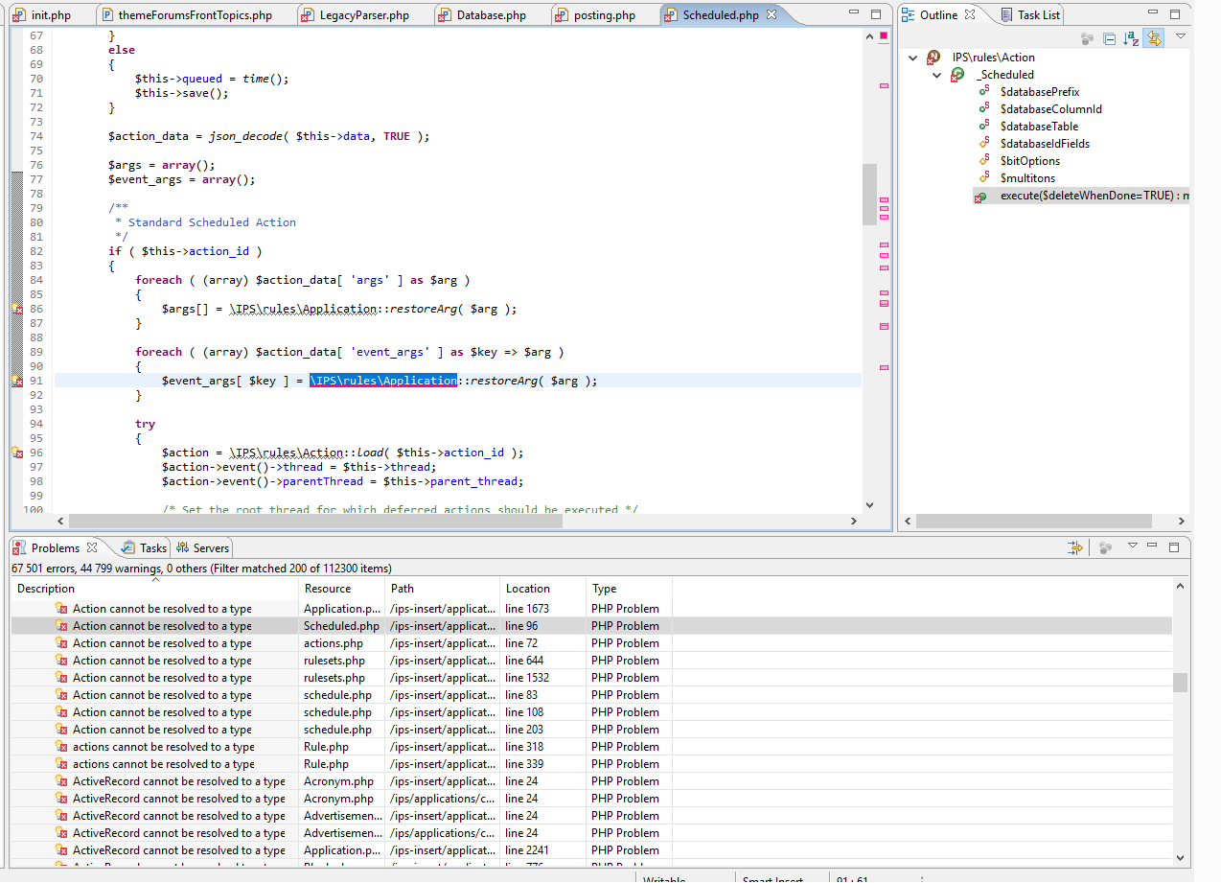Select $databaseTable in the Outline
Viewport: 1221px width, 883px height.
[1039, 127]
